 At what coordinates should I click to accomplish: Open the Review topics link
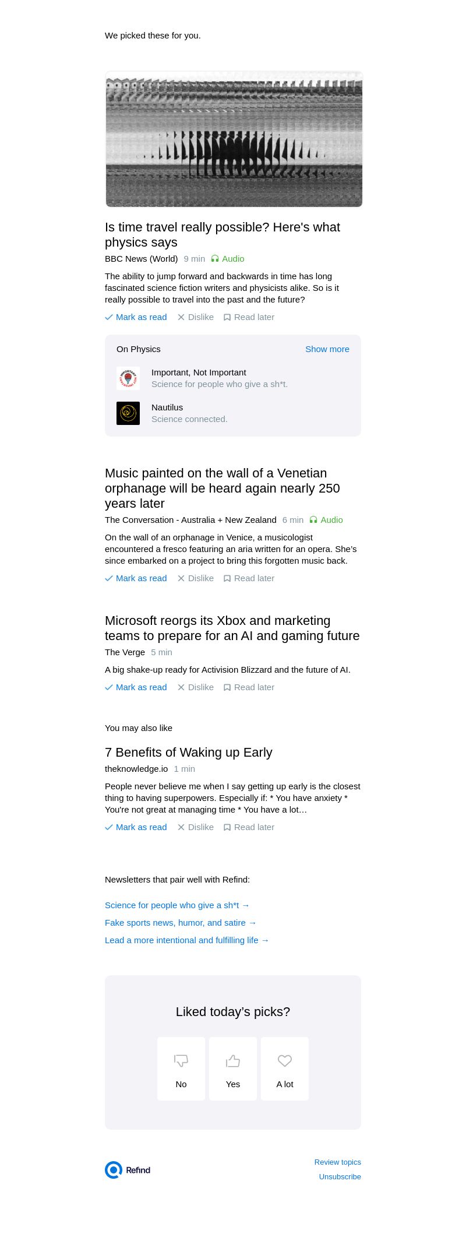(x=337, y=1162)
